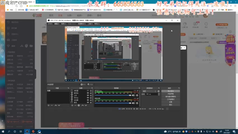Screen dimensions: 238x134
Task: Open 分类 dropdown in Douyu navigation
Action: tap(70, 15)
